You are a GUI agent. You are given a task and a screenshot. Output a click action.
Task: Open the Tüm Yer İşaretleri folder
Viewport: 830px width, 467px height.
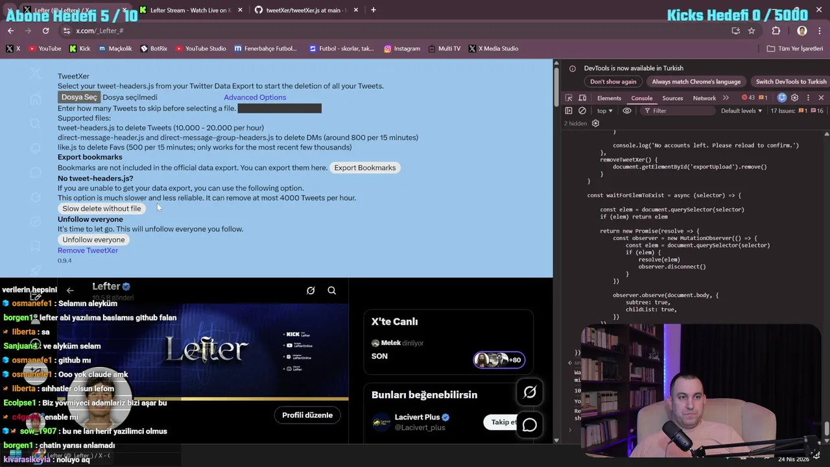[x=794, y=49]
